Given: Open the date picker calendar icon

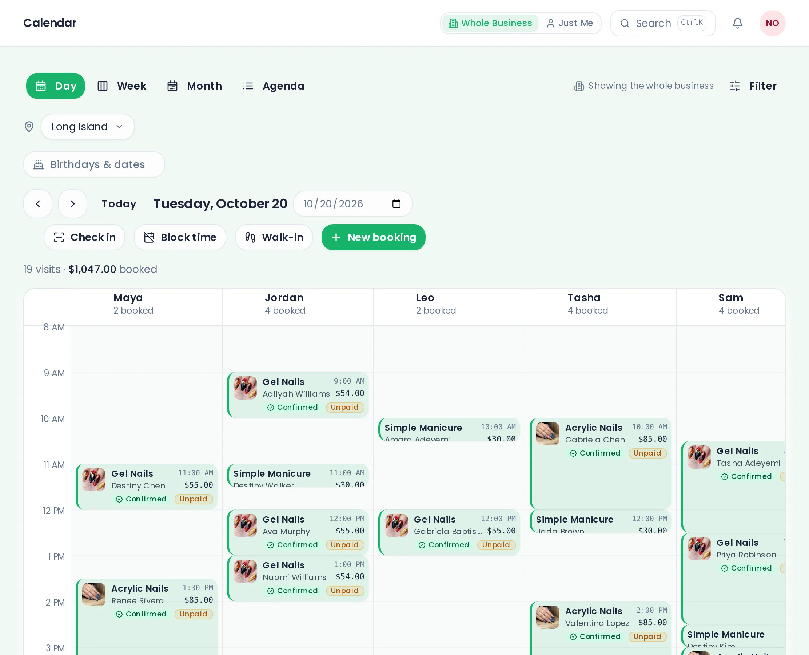Looking at the screenshot, I should coord(396,204).
